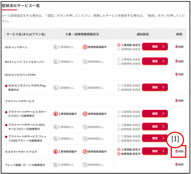The width and height of the screenshot is (191, 174).
Task: Click the 通知設定 column header
Action: click(143, 34)
